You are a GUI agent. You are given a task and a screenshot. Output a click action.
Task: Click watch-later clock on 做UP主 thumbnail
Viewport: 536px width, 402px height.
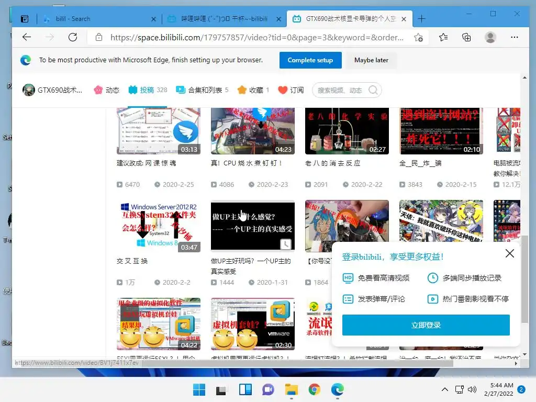285,244
